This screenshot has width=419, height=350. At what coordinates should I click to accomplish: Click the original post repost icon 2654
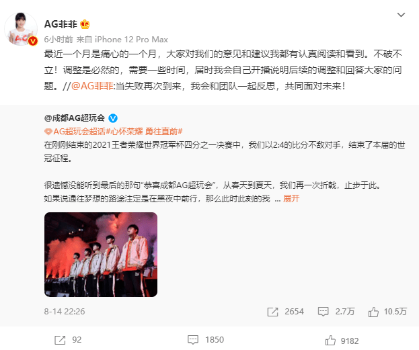285,312
